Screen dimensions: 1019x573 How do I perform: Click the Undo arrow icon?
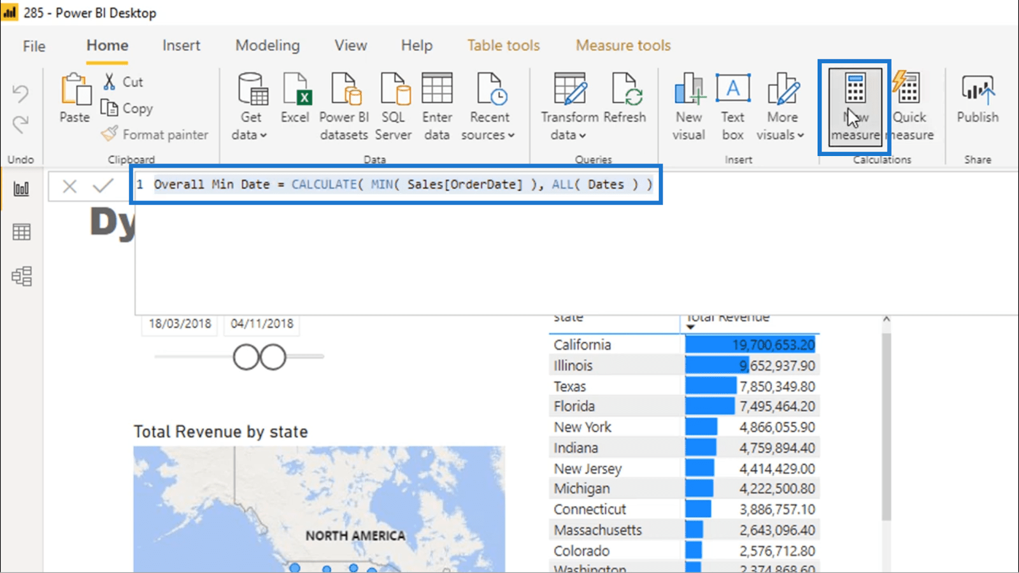click(20, 94)
